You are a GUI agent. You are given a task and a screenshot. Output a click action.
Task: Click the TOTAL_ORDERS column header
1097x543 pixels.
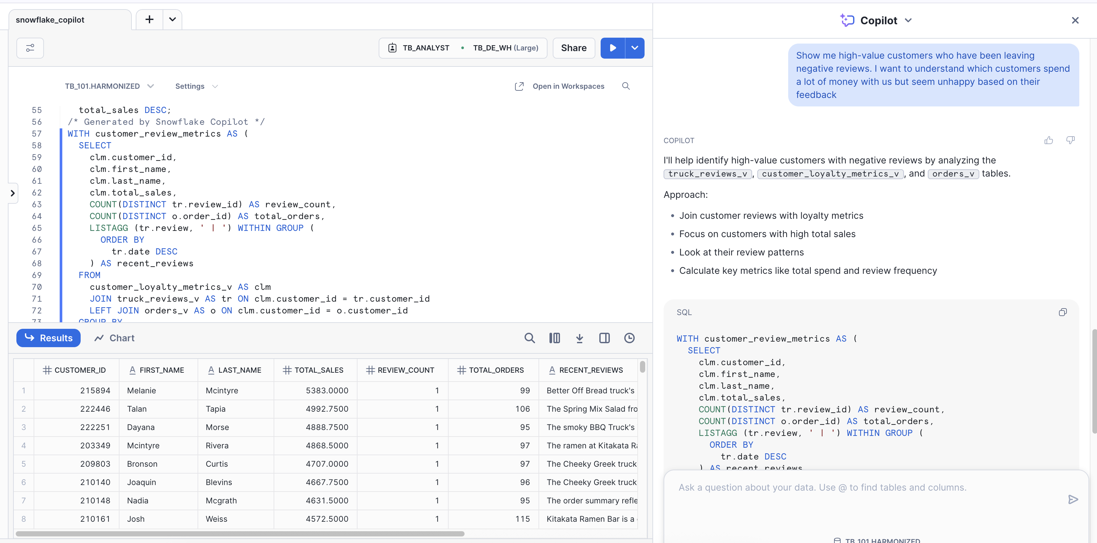tap(493, 370)
